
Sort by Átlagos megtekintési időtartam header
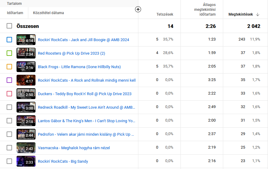pyautogui.click(x=205, y=10)
